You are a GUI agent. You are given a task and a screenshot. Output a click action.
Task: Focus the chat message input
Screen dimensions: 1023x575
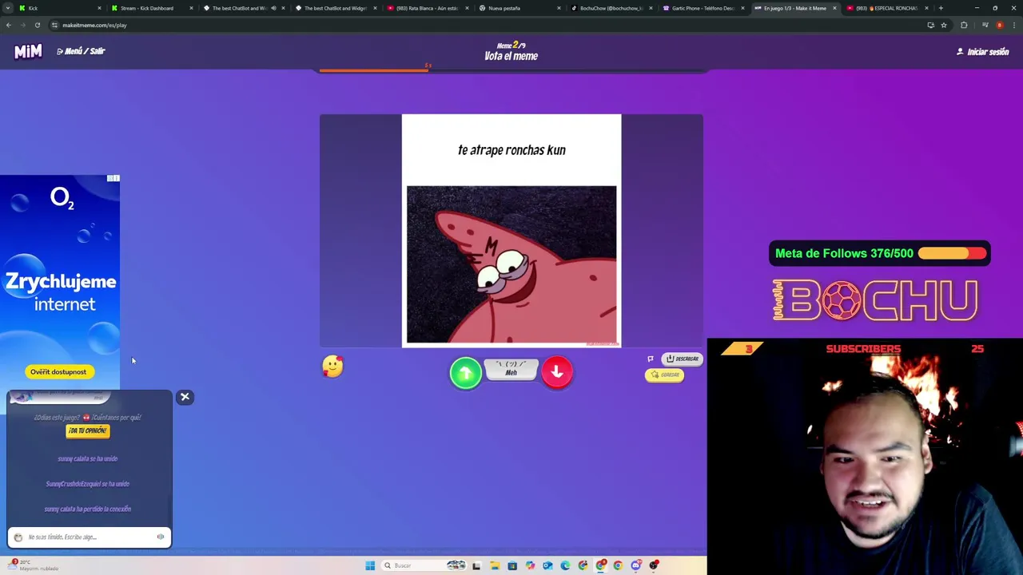point(90,537)
